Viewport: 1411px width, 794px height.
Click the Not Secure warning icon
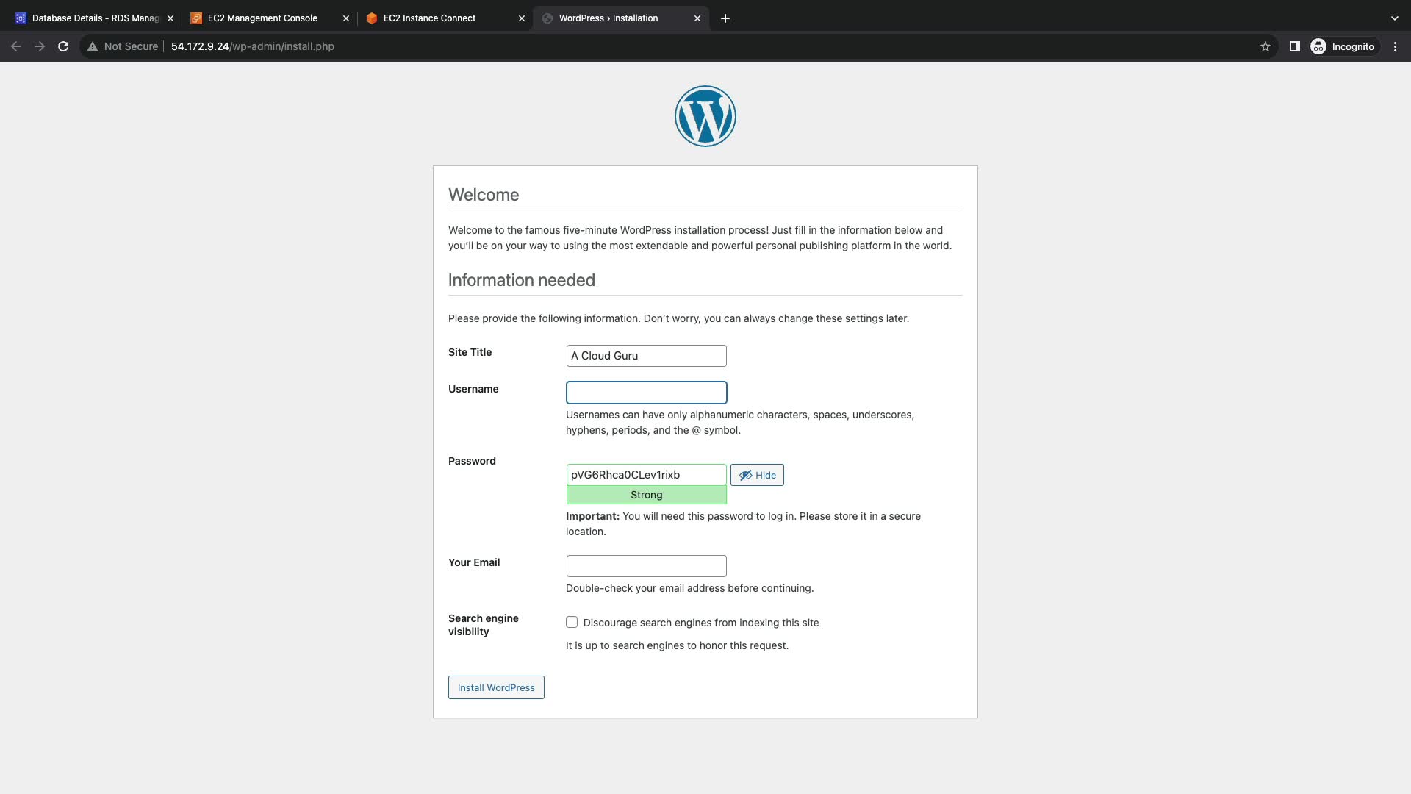pyautogui.click(x=93, y=46)
